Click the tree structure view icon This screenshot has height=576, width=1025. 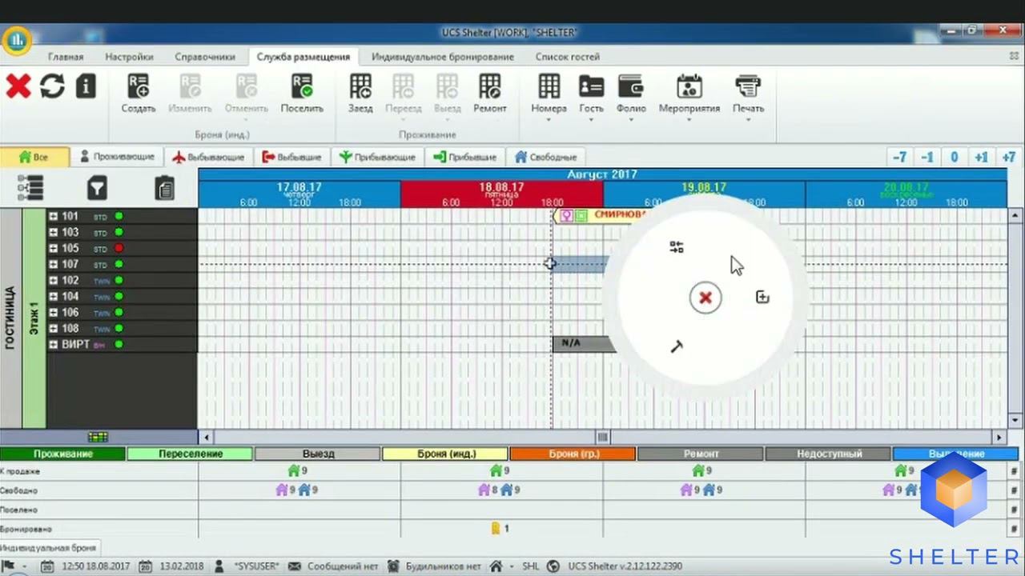[30, 188]
